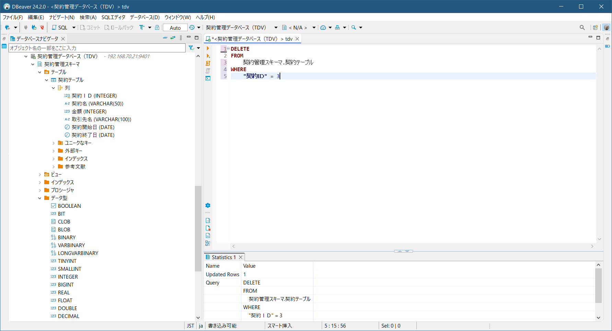
Task: Select the Statistics 1 result tab
Action: 224,257
